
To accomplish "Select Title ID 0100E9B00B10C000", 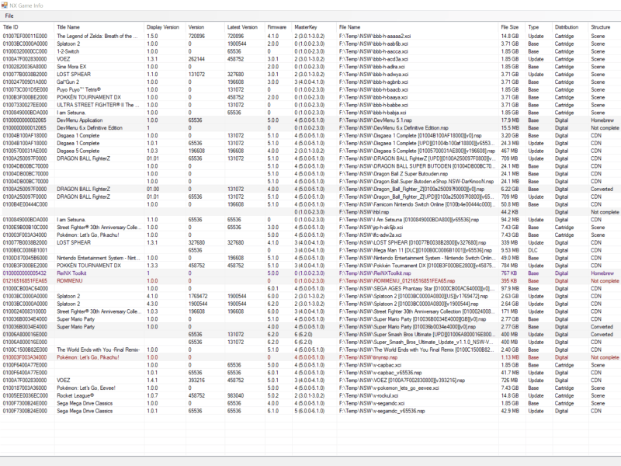I will click(x=26, y=228).
